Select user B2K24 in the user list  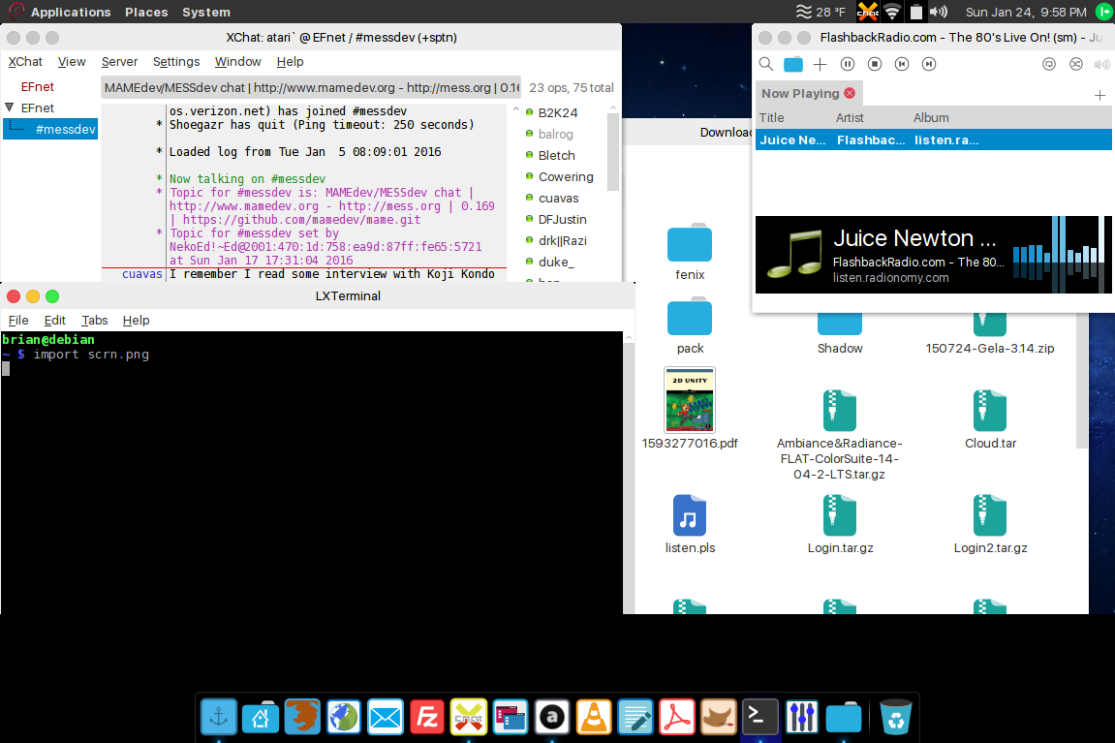pos(558,112)
